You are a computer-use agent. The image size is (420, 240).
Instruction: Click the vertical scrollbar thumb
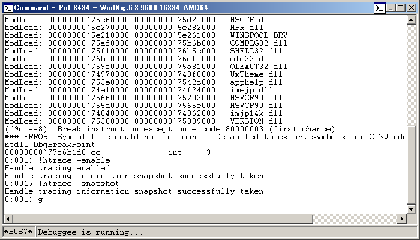pos(411,164)
